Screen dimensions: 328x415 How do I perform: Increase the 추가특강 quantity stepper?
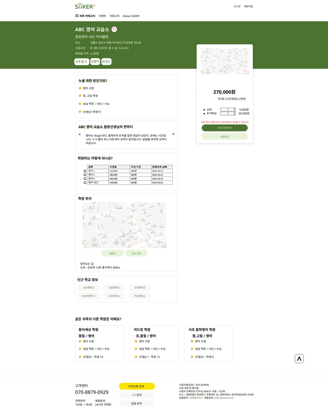(x=235, y=113)
